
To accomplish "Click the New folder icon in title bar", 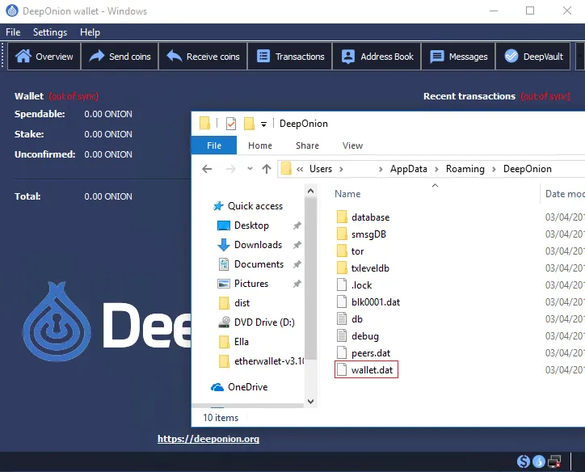I will point(249,124).
